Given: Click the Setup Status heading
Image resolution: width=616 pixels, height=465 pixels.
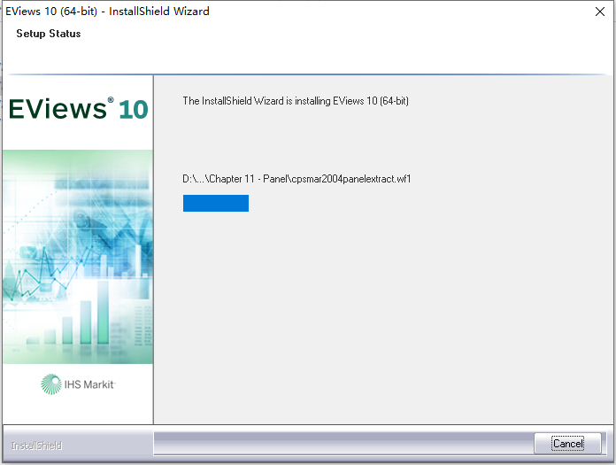Looking at the screenshot, I should coord(49,34).
